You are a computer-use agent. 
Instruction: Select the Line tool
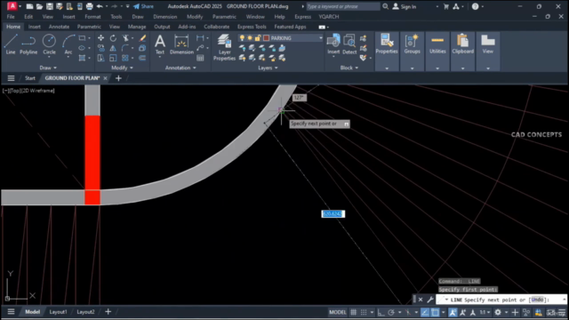[11, 44]
